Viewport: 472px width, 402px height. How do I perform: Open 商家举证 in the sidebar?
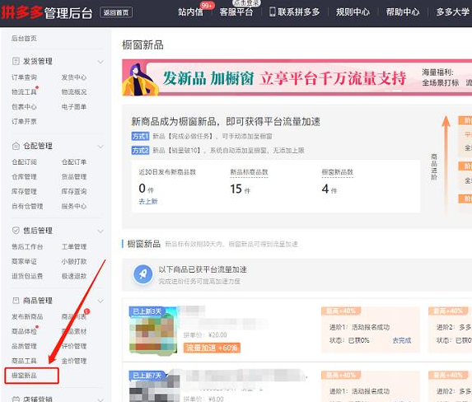tap(24, 261)
